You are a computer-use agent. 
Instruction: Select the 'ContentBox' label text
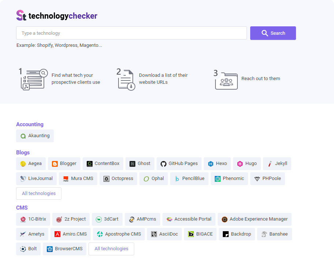(107, 164)
